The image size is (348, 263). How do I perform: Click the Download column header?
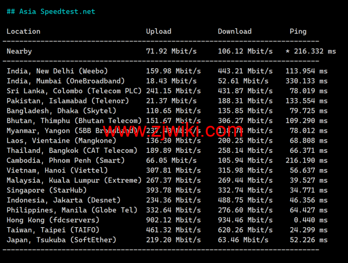(x=234, y=31)
